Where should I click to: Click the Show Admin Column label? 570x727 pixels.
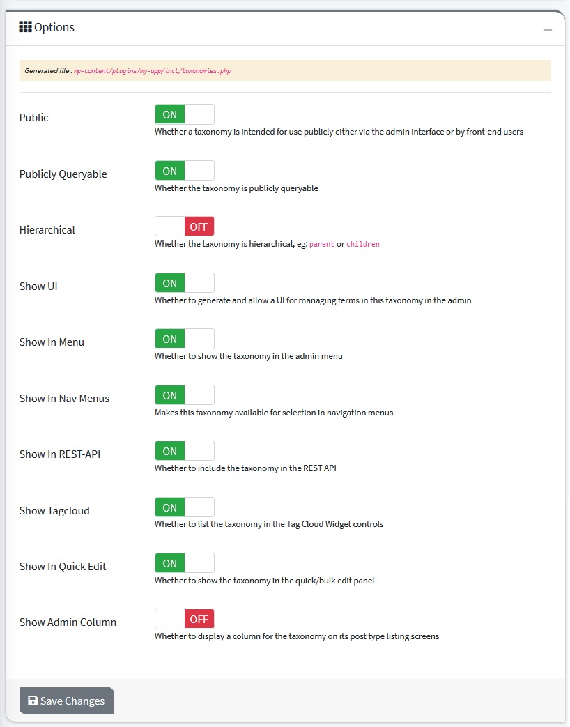click(x=68, y=622)
